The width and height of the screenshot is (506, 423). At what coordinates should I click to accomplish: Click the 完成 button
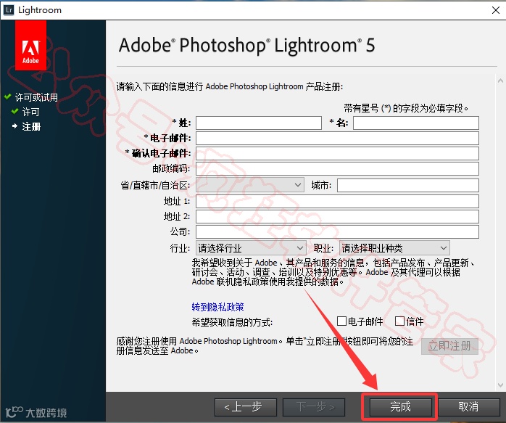[400, 407]
